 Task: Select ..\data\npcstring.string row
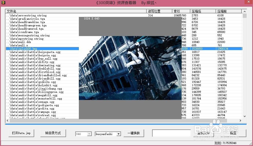point(42,39)
